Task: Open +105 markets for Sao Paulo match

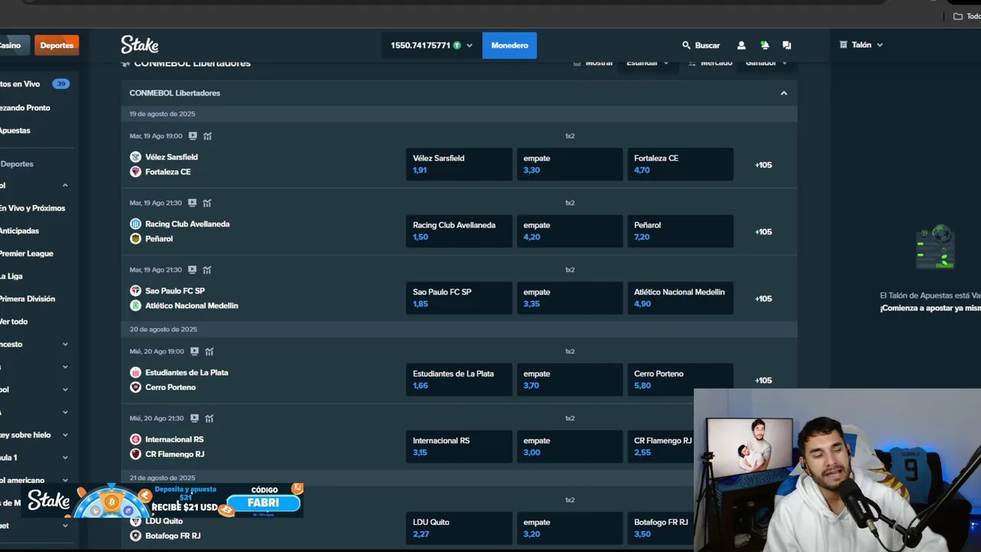Action: pyautogui.click(x=763, y=299)
